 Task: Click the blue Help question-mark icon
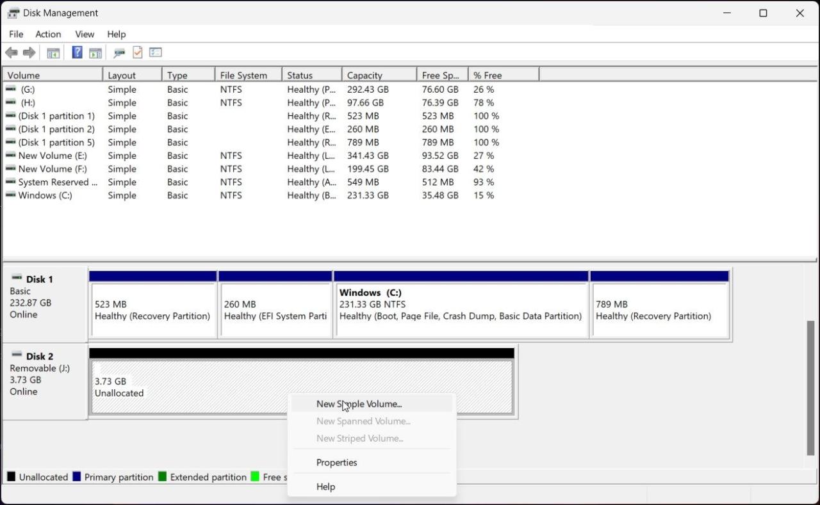click(x=77, y=52)
